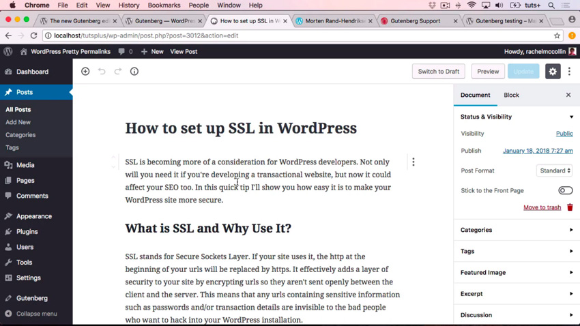The image size is (580, 326).
Task: Expand the Featured Image panel
Action: [517, 272]
